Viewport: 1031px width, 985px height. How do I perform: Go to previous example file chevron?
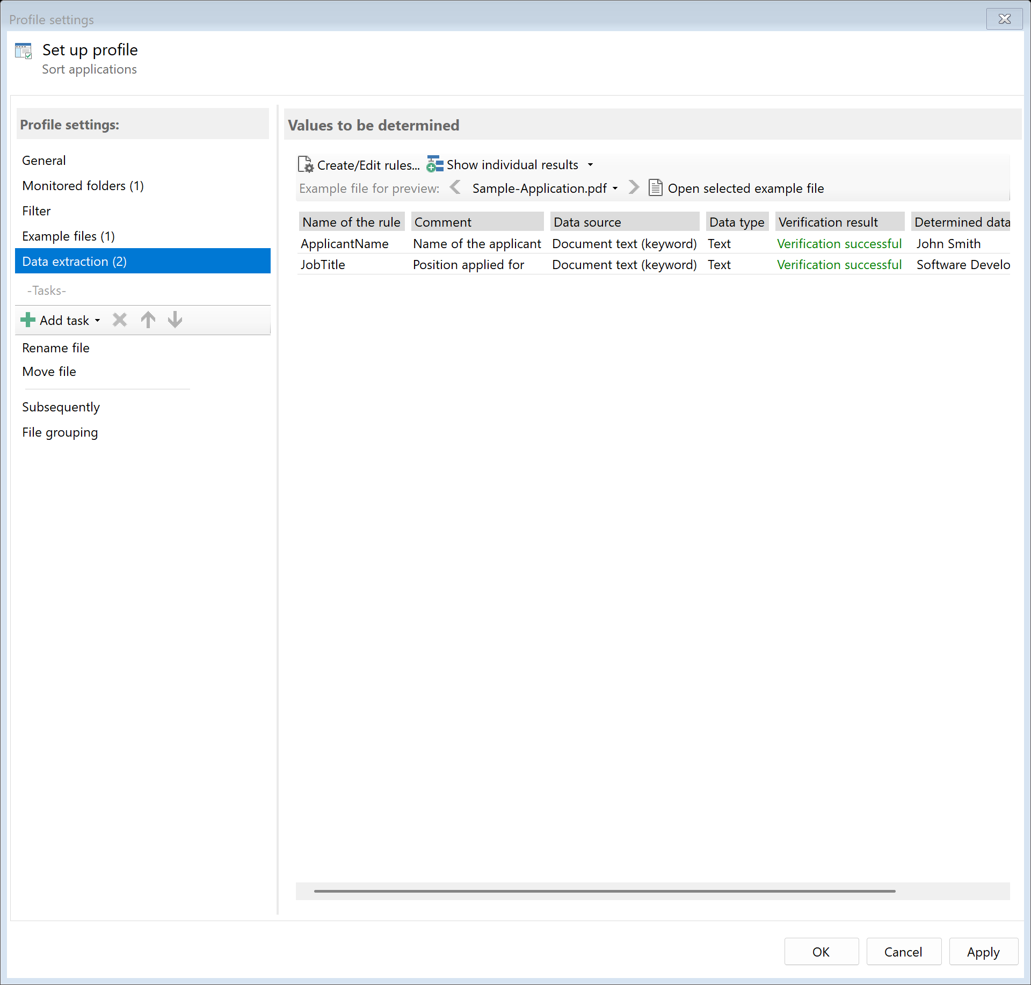point(456,187)
